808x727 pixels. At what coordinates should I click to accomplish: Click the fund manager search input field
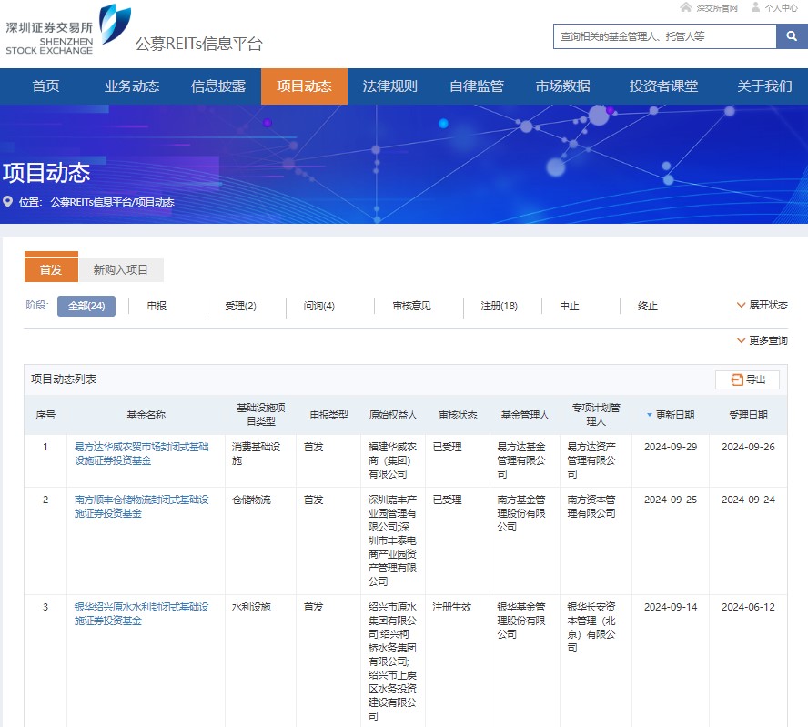tap(664, 36)
